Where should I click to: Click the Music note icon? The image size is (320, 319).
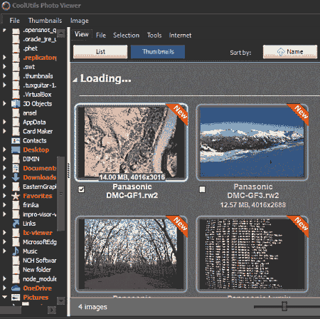click(x=16, y=251)
